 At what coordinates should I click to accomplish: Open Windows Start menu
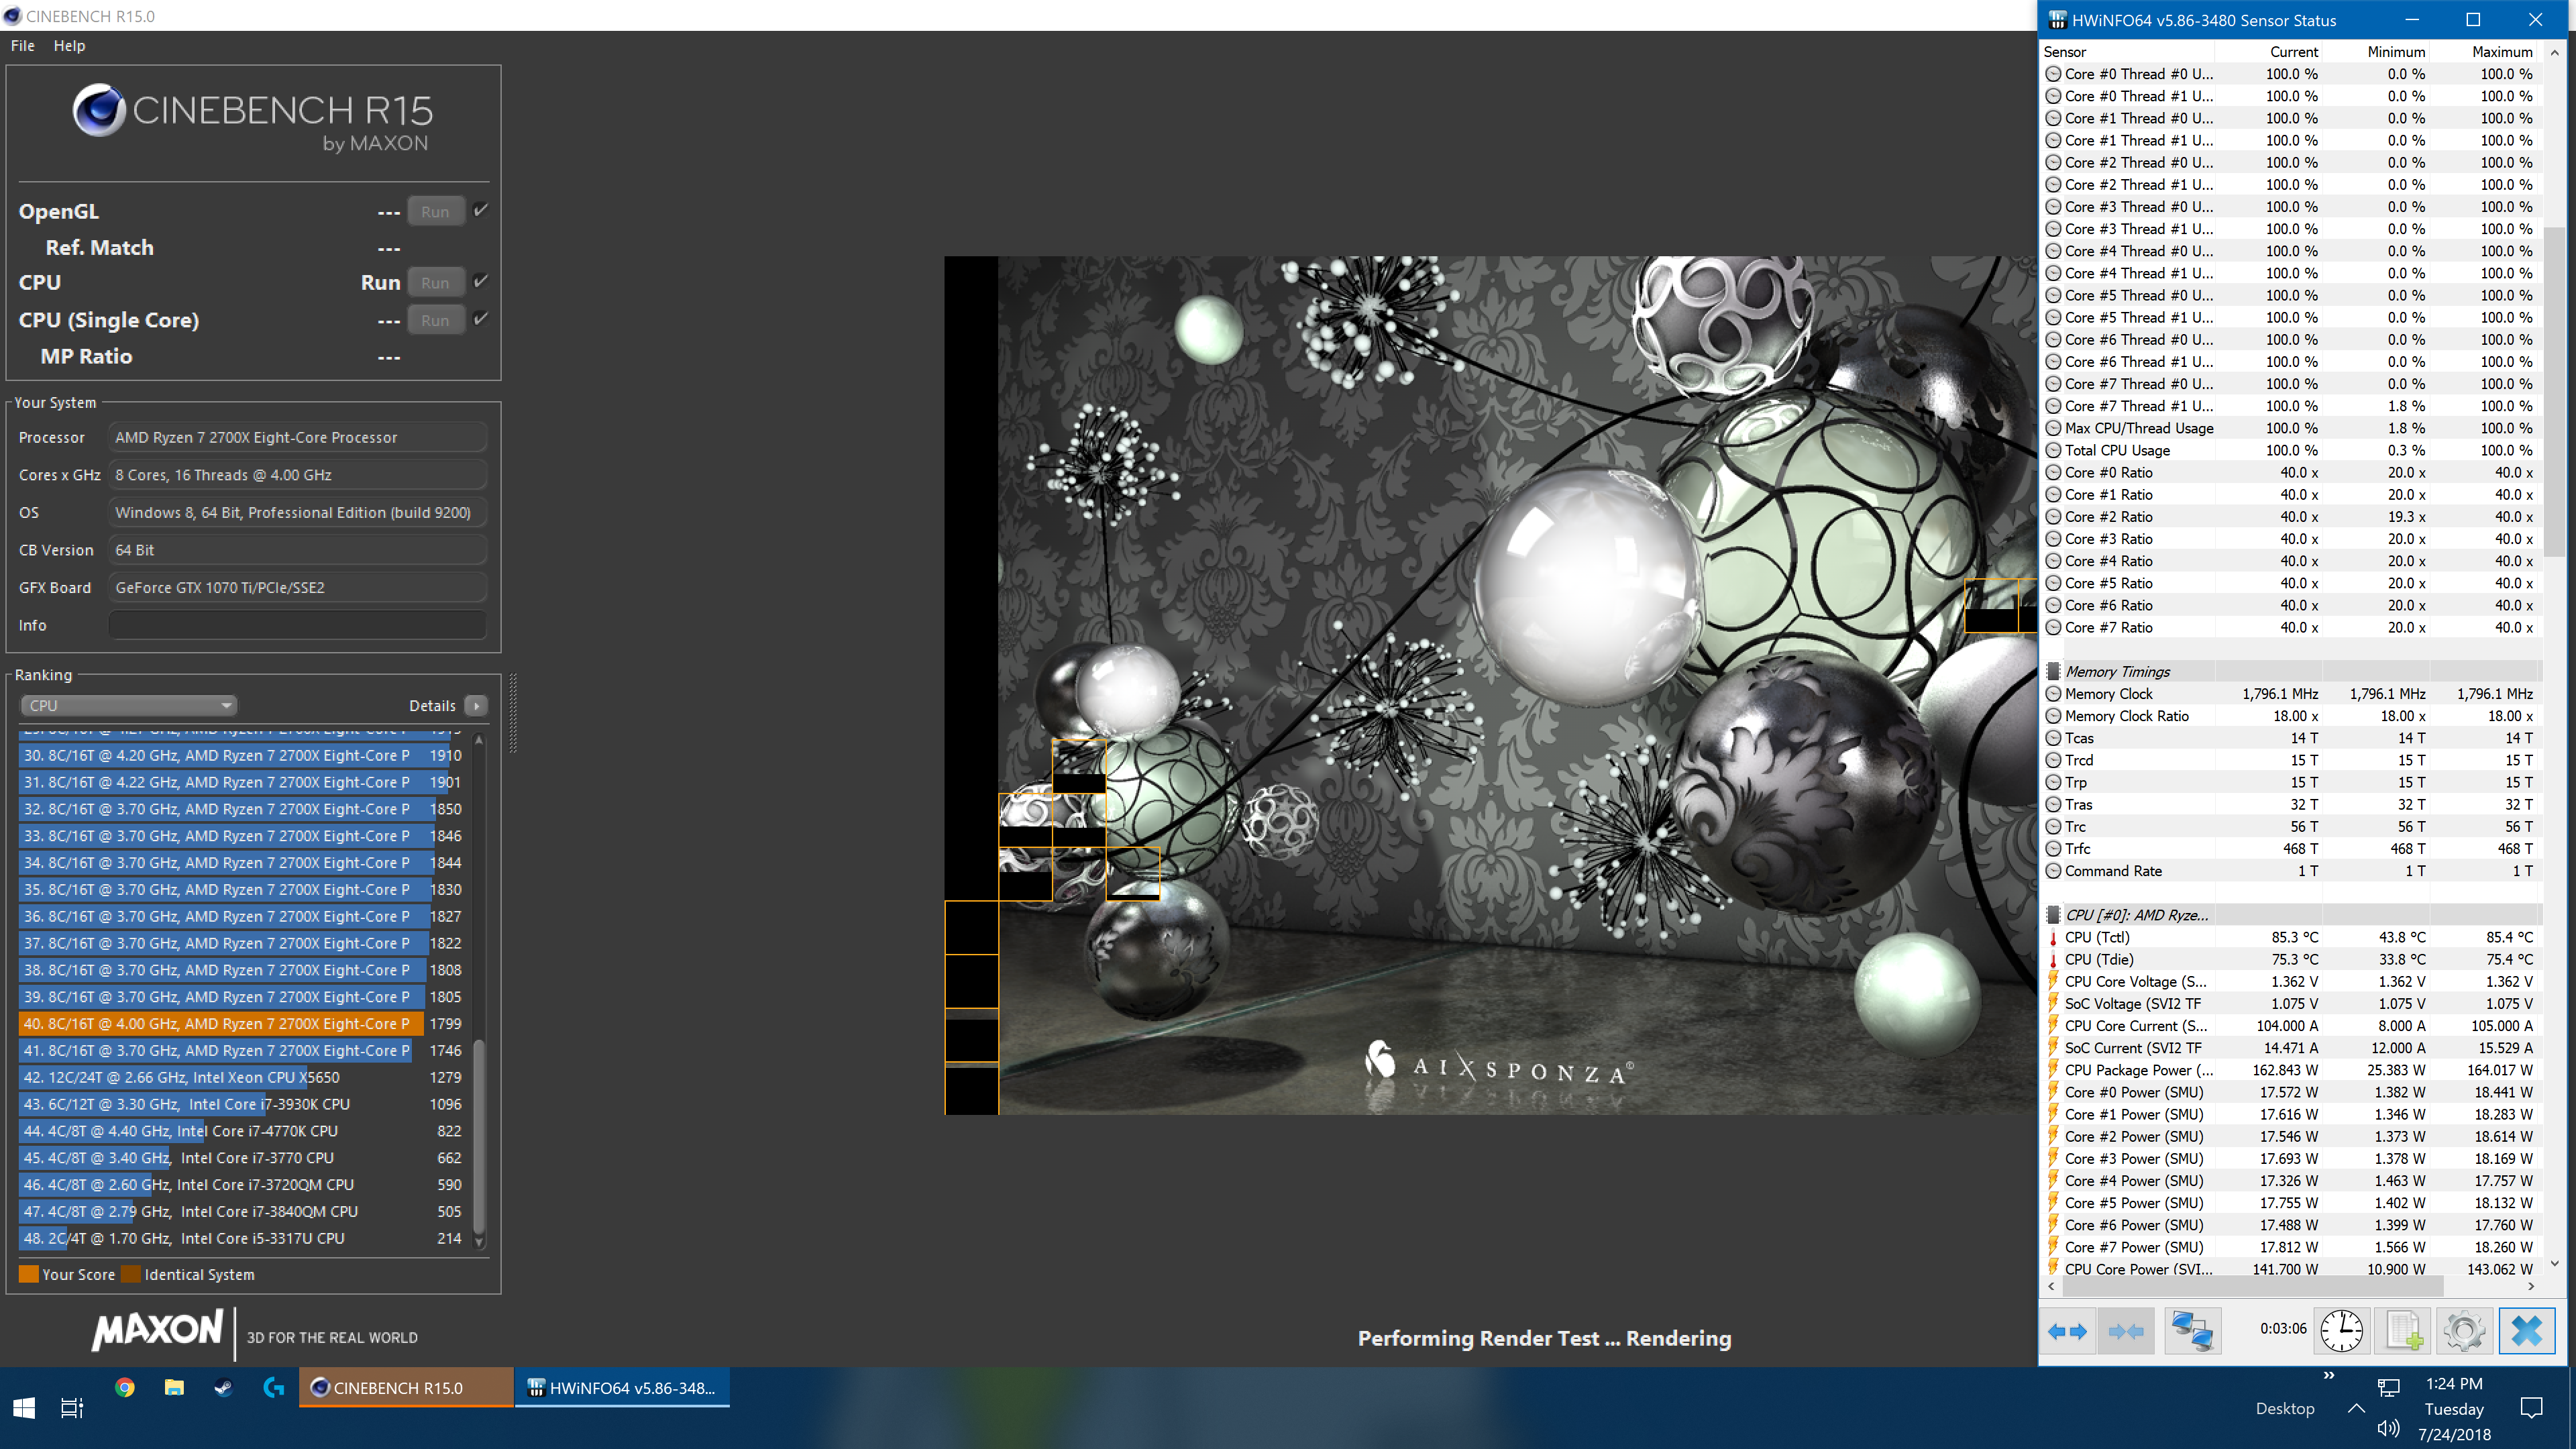pyautogui.click(x=24, y=1408)
